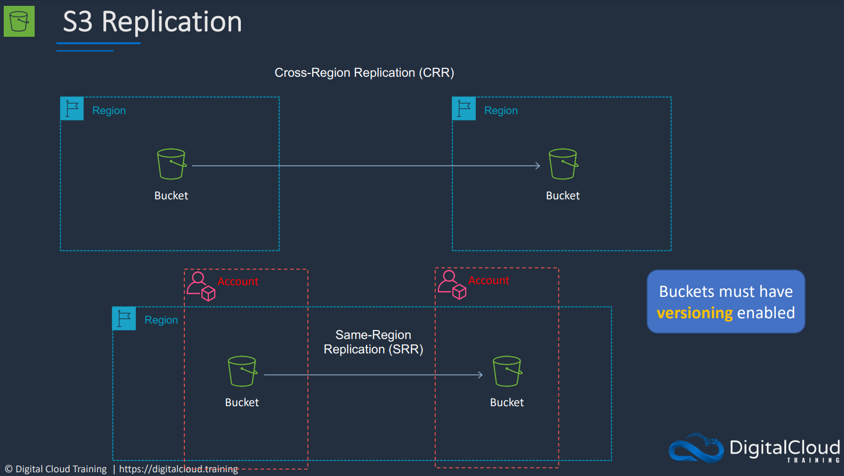Open the digitalcloud.training link in footer
This screenshot has width=844, height=476.
178,469
